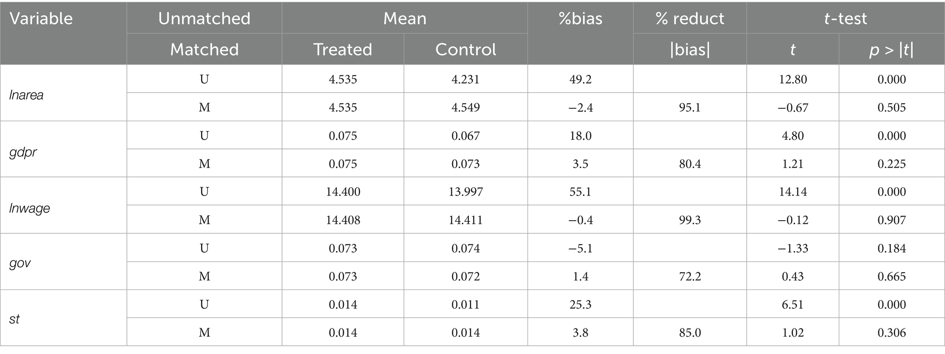
Task: Click the lnwage variable row label
Action: pos(30,208)
